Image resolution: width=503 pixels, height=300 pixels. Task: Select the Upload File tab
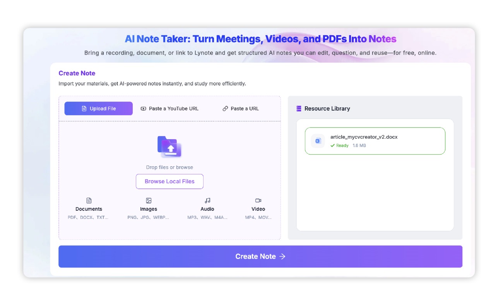click(99, 109)
